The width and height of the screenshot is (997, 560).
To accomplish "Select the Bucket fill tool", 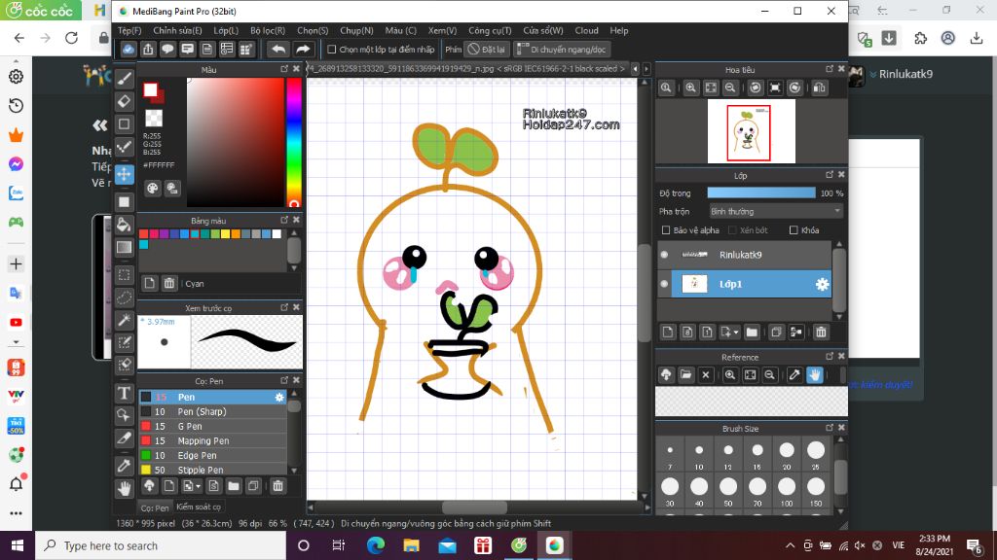I will 125,225.
